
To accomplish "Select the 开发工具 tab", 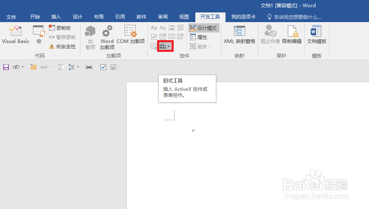I will pos(210,17).
